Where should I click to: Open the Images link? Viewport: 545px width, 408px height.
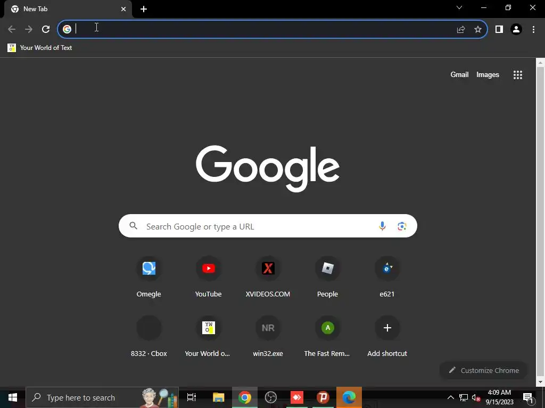pyautogui.click(x=488, y=74)
